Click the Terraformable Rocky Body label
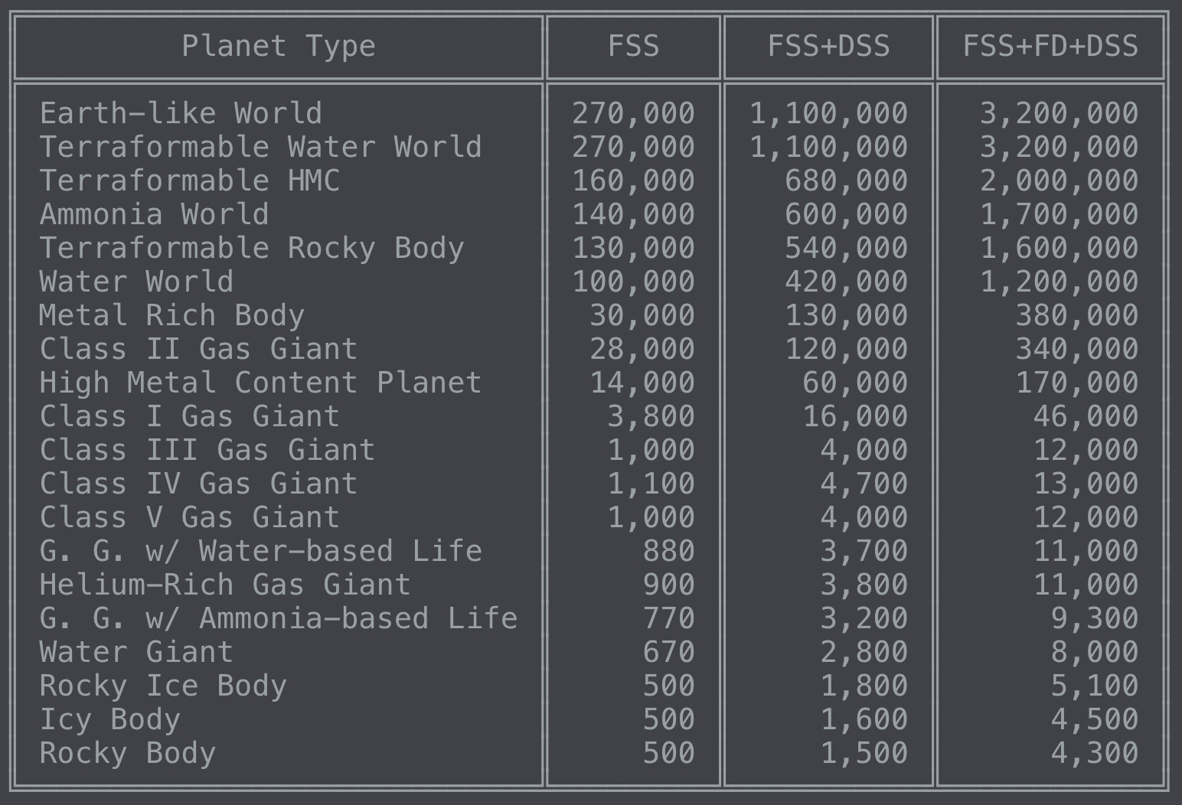 point(252,248)
